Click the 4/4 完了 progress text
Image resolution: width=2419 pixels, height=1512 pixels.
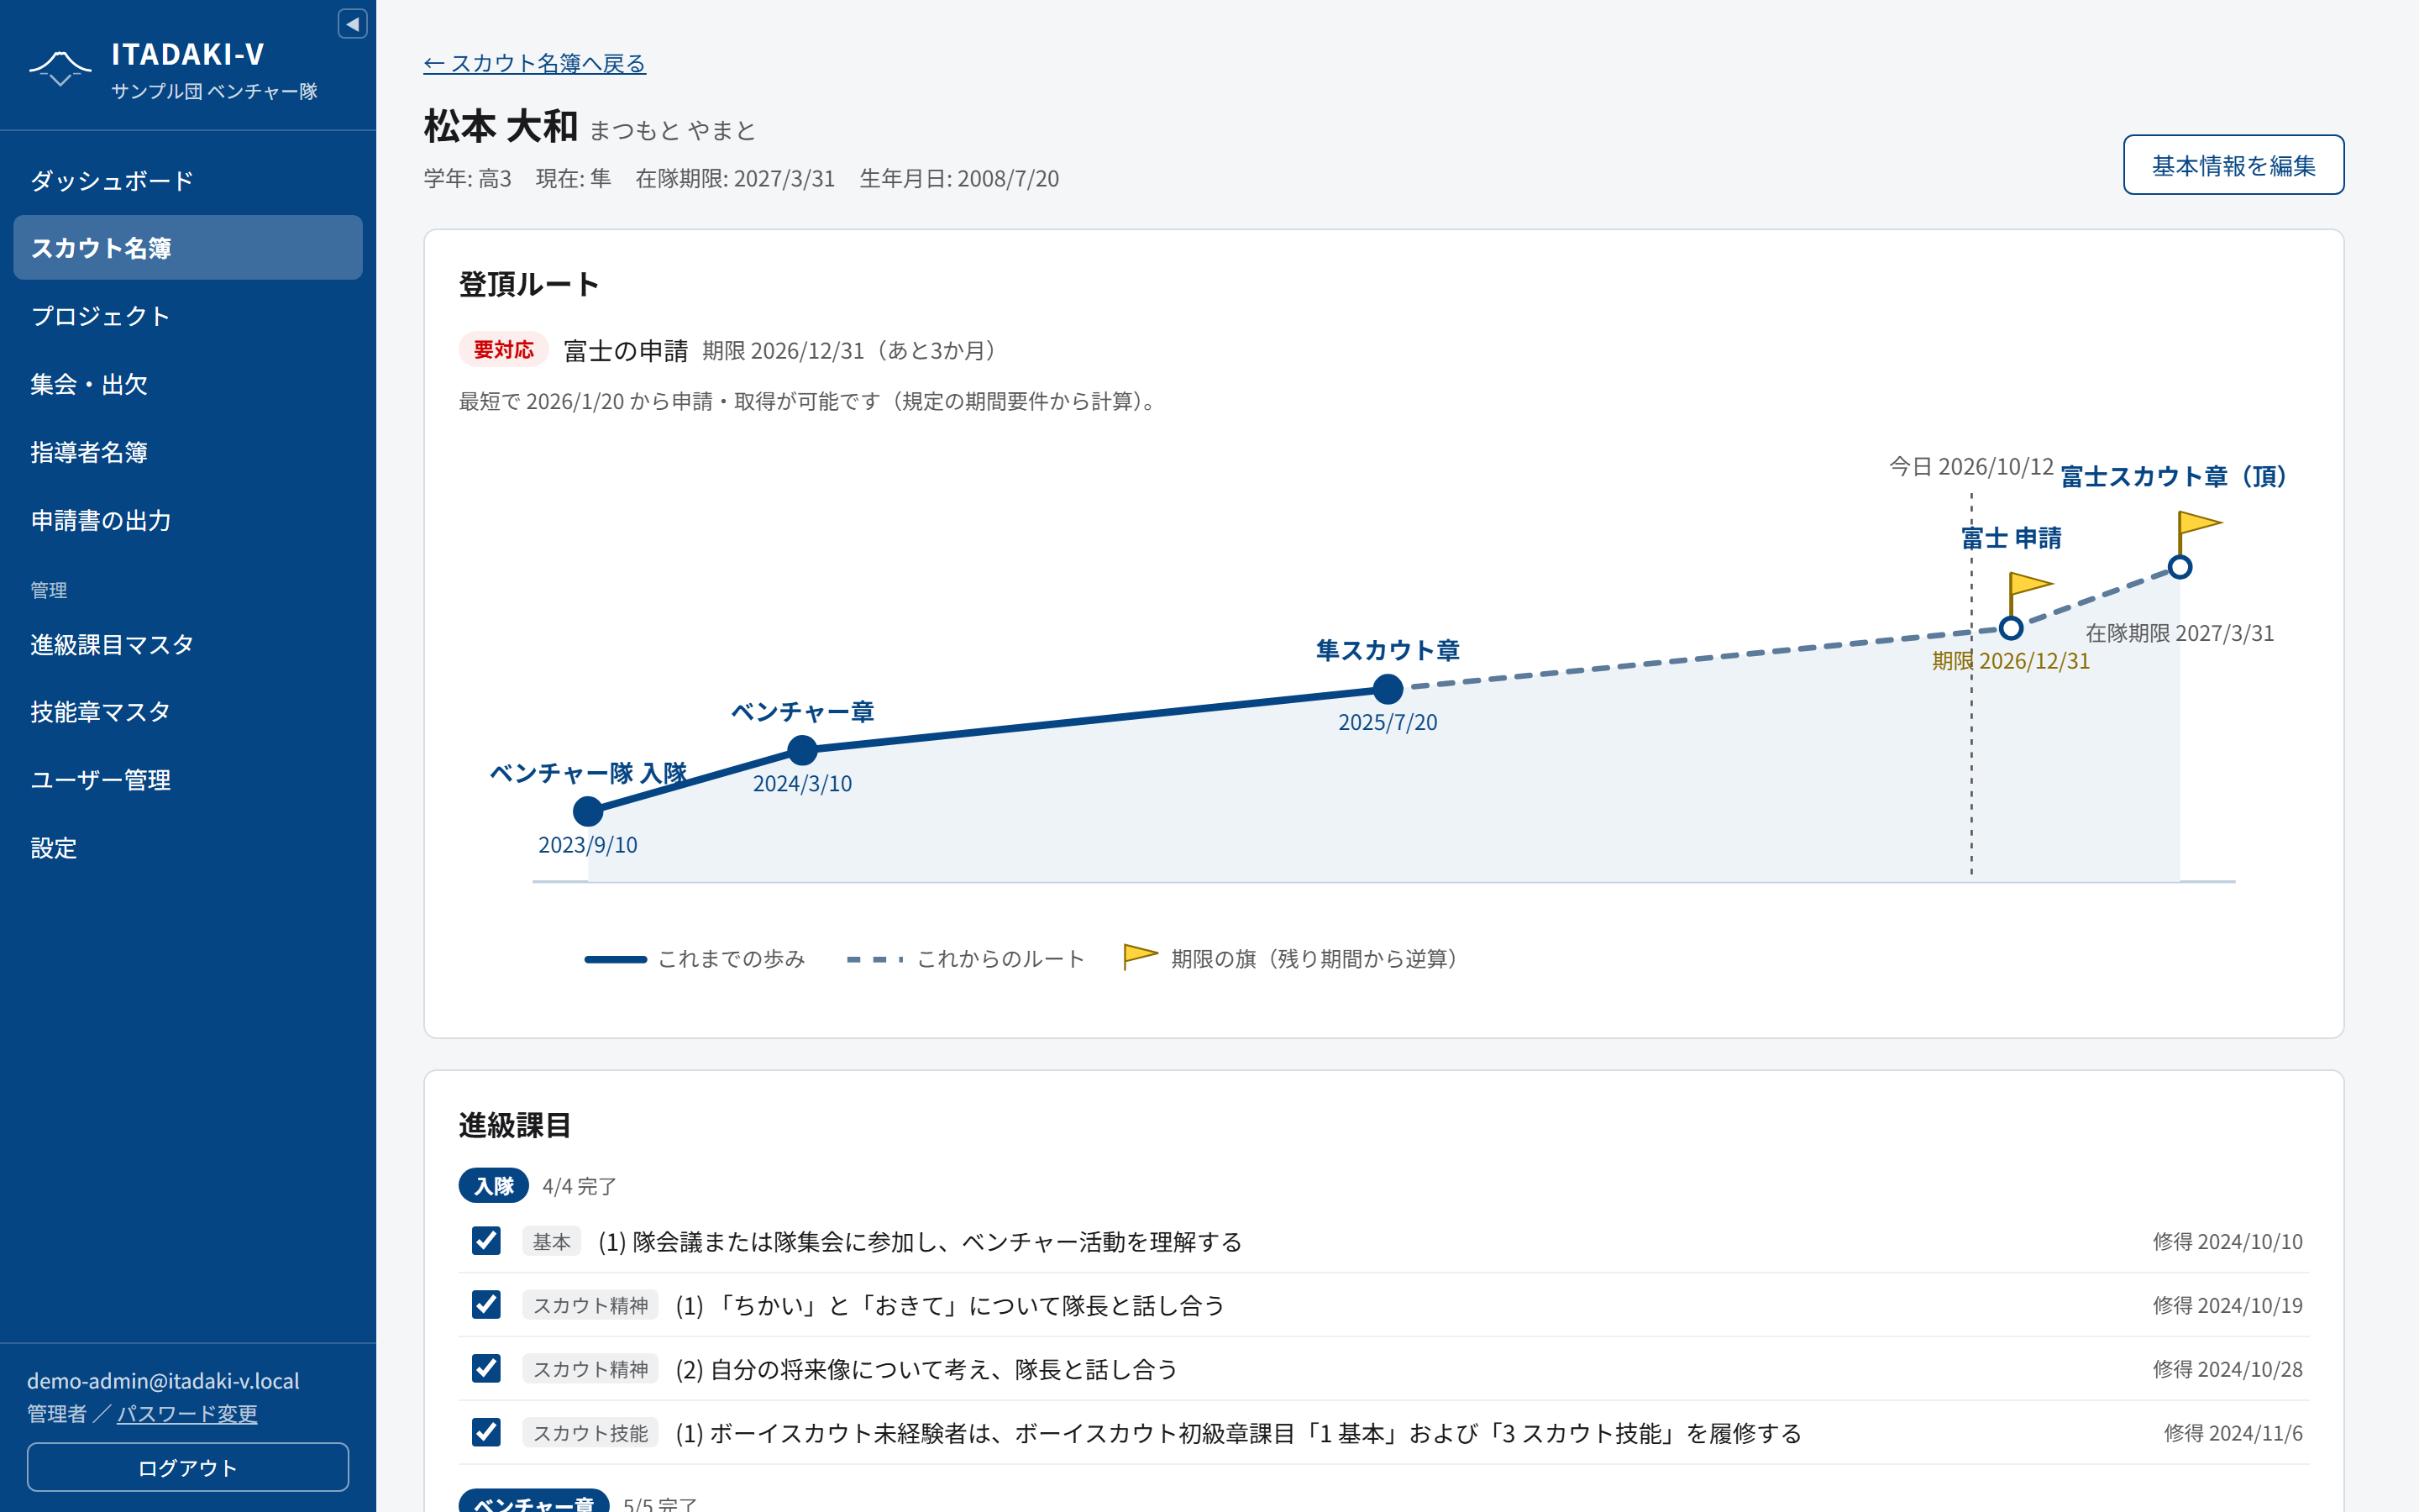(x=580, y=1186)
